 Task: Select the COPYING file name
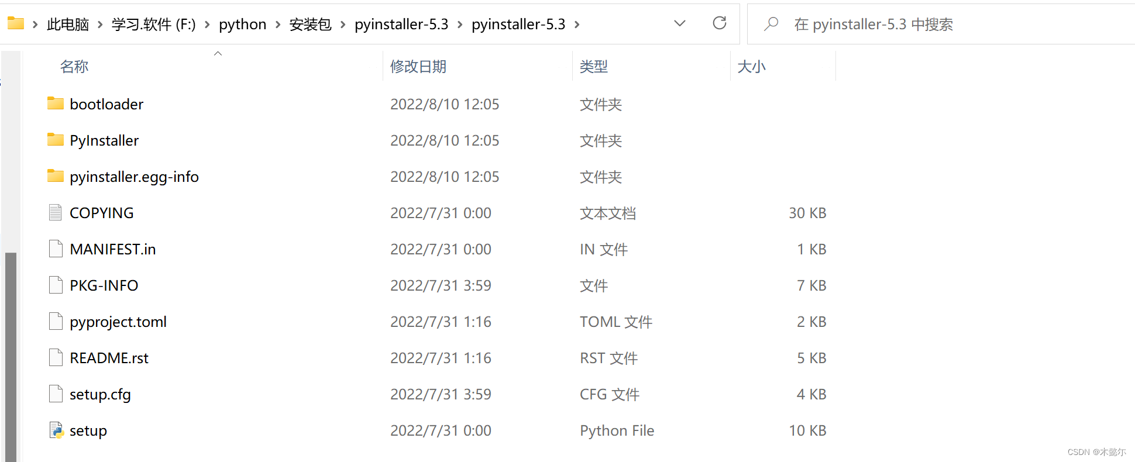102,212
